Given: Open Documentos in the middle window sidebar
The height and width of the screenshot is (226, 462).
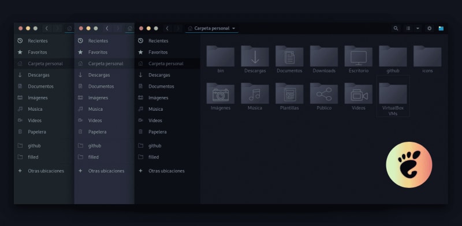Looking at the screenshot, I should point(105,86).
